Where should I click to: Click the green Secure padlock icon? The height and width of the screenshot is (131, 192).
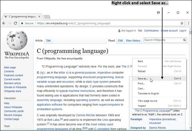tap(22, 23)
